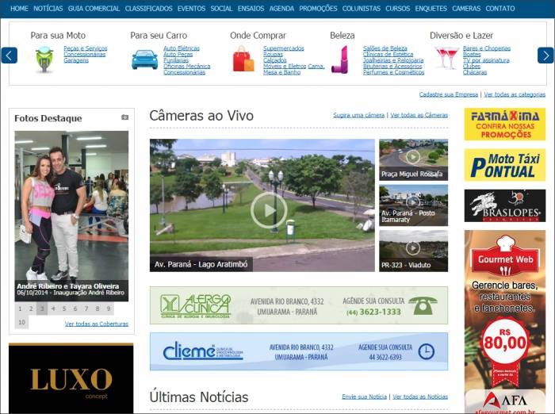Click the shopping bags icon under Onde Comprar
The image size is (555, 414).
[243, 59]
